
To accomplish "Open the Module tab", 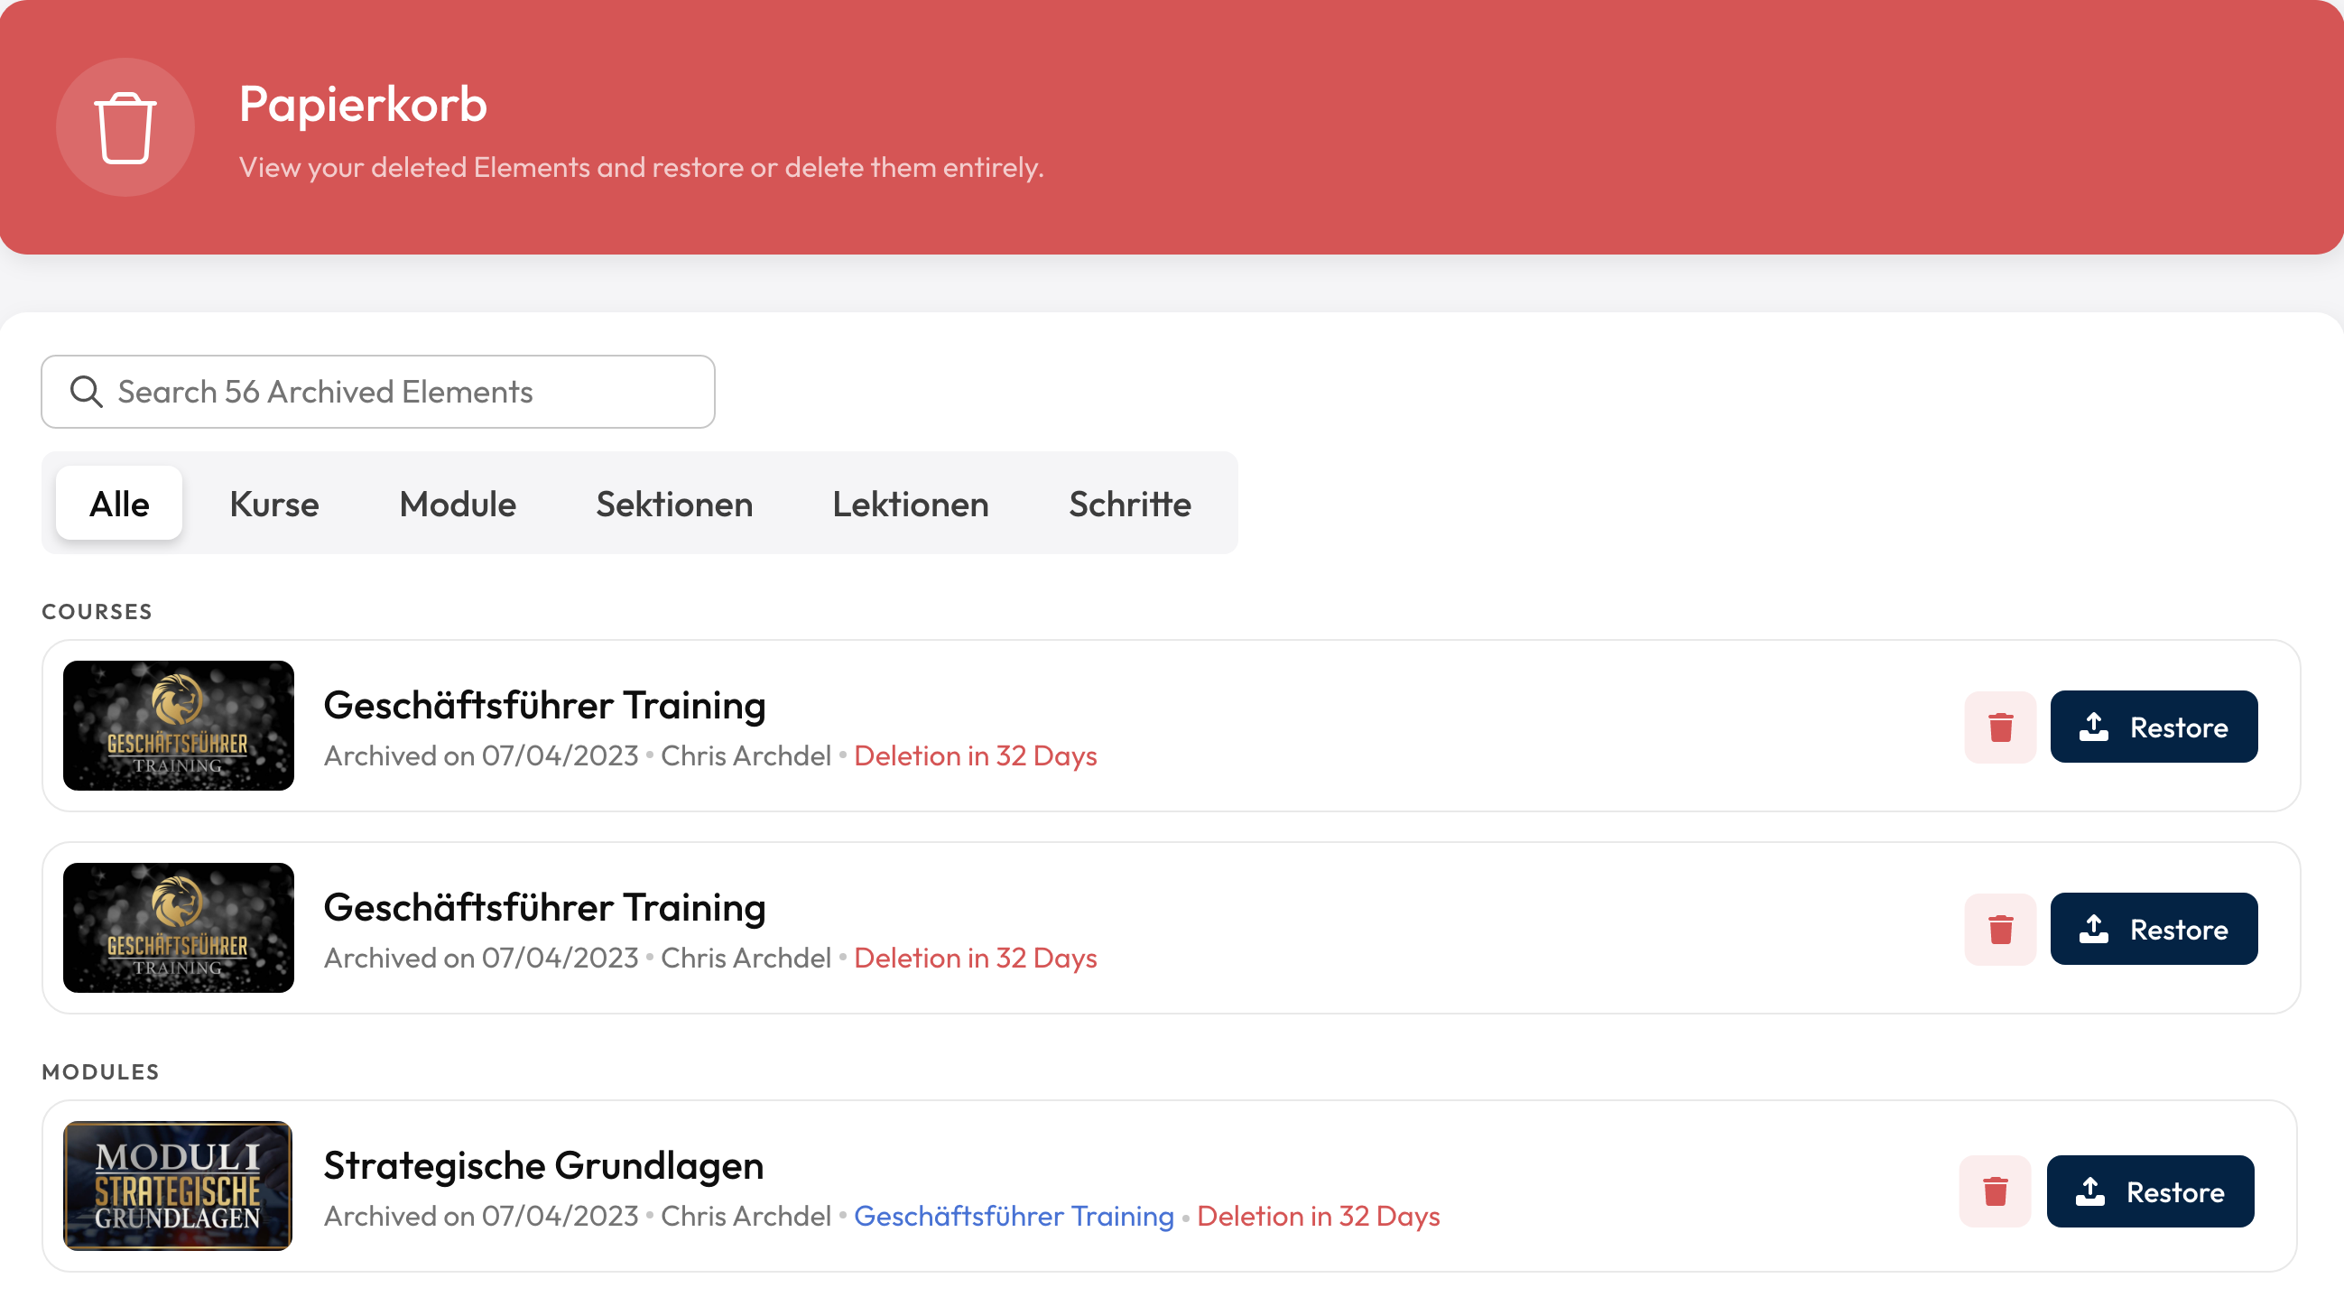I will [458, 504].
